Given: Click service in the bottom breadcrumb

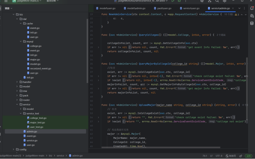Looking at the screenshot, I should (60, 156).
